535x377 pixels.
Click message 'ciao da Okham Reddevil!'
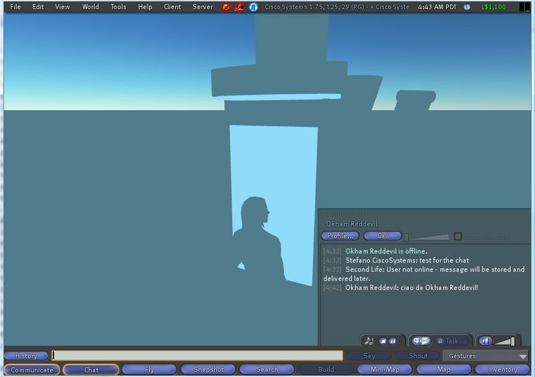[439, 287]
